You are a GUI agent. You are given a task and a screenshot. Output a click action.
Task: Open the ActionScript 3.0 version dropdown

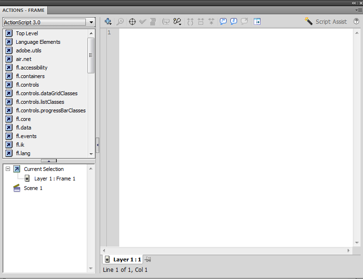click(49, 22)
